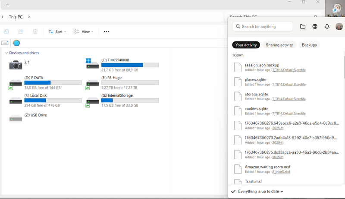Open the View dropdown
The width and height of the screenshot is (345, 199).
pyautogui.click(x=84, y=32)
